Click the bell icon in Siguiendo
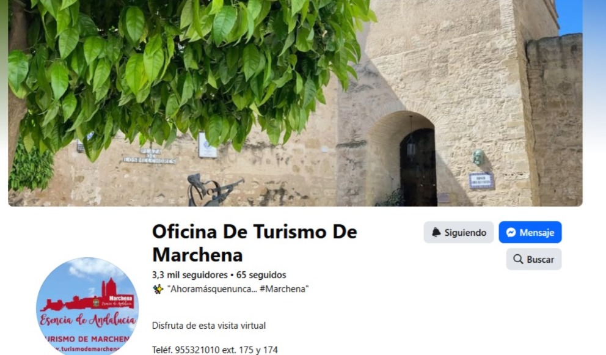Viewport: 606px width, 355px height. 436,232
